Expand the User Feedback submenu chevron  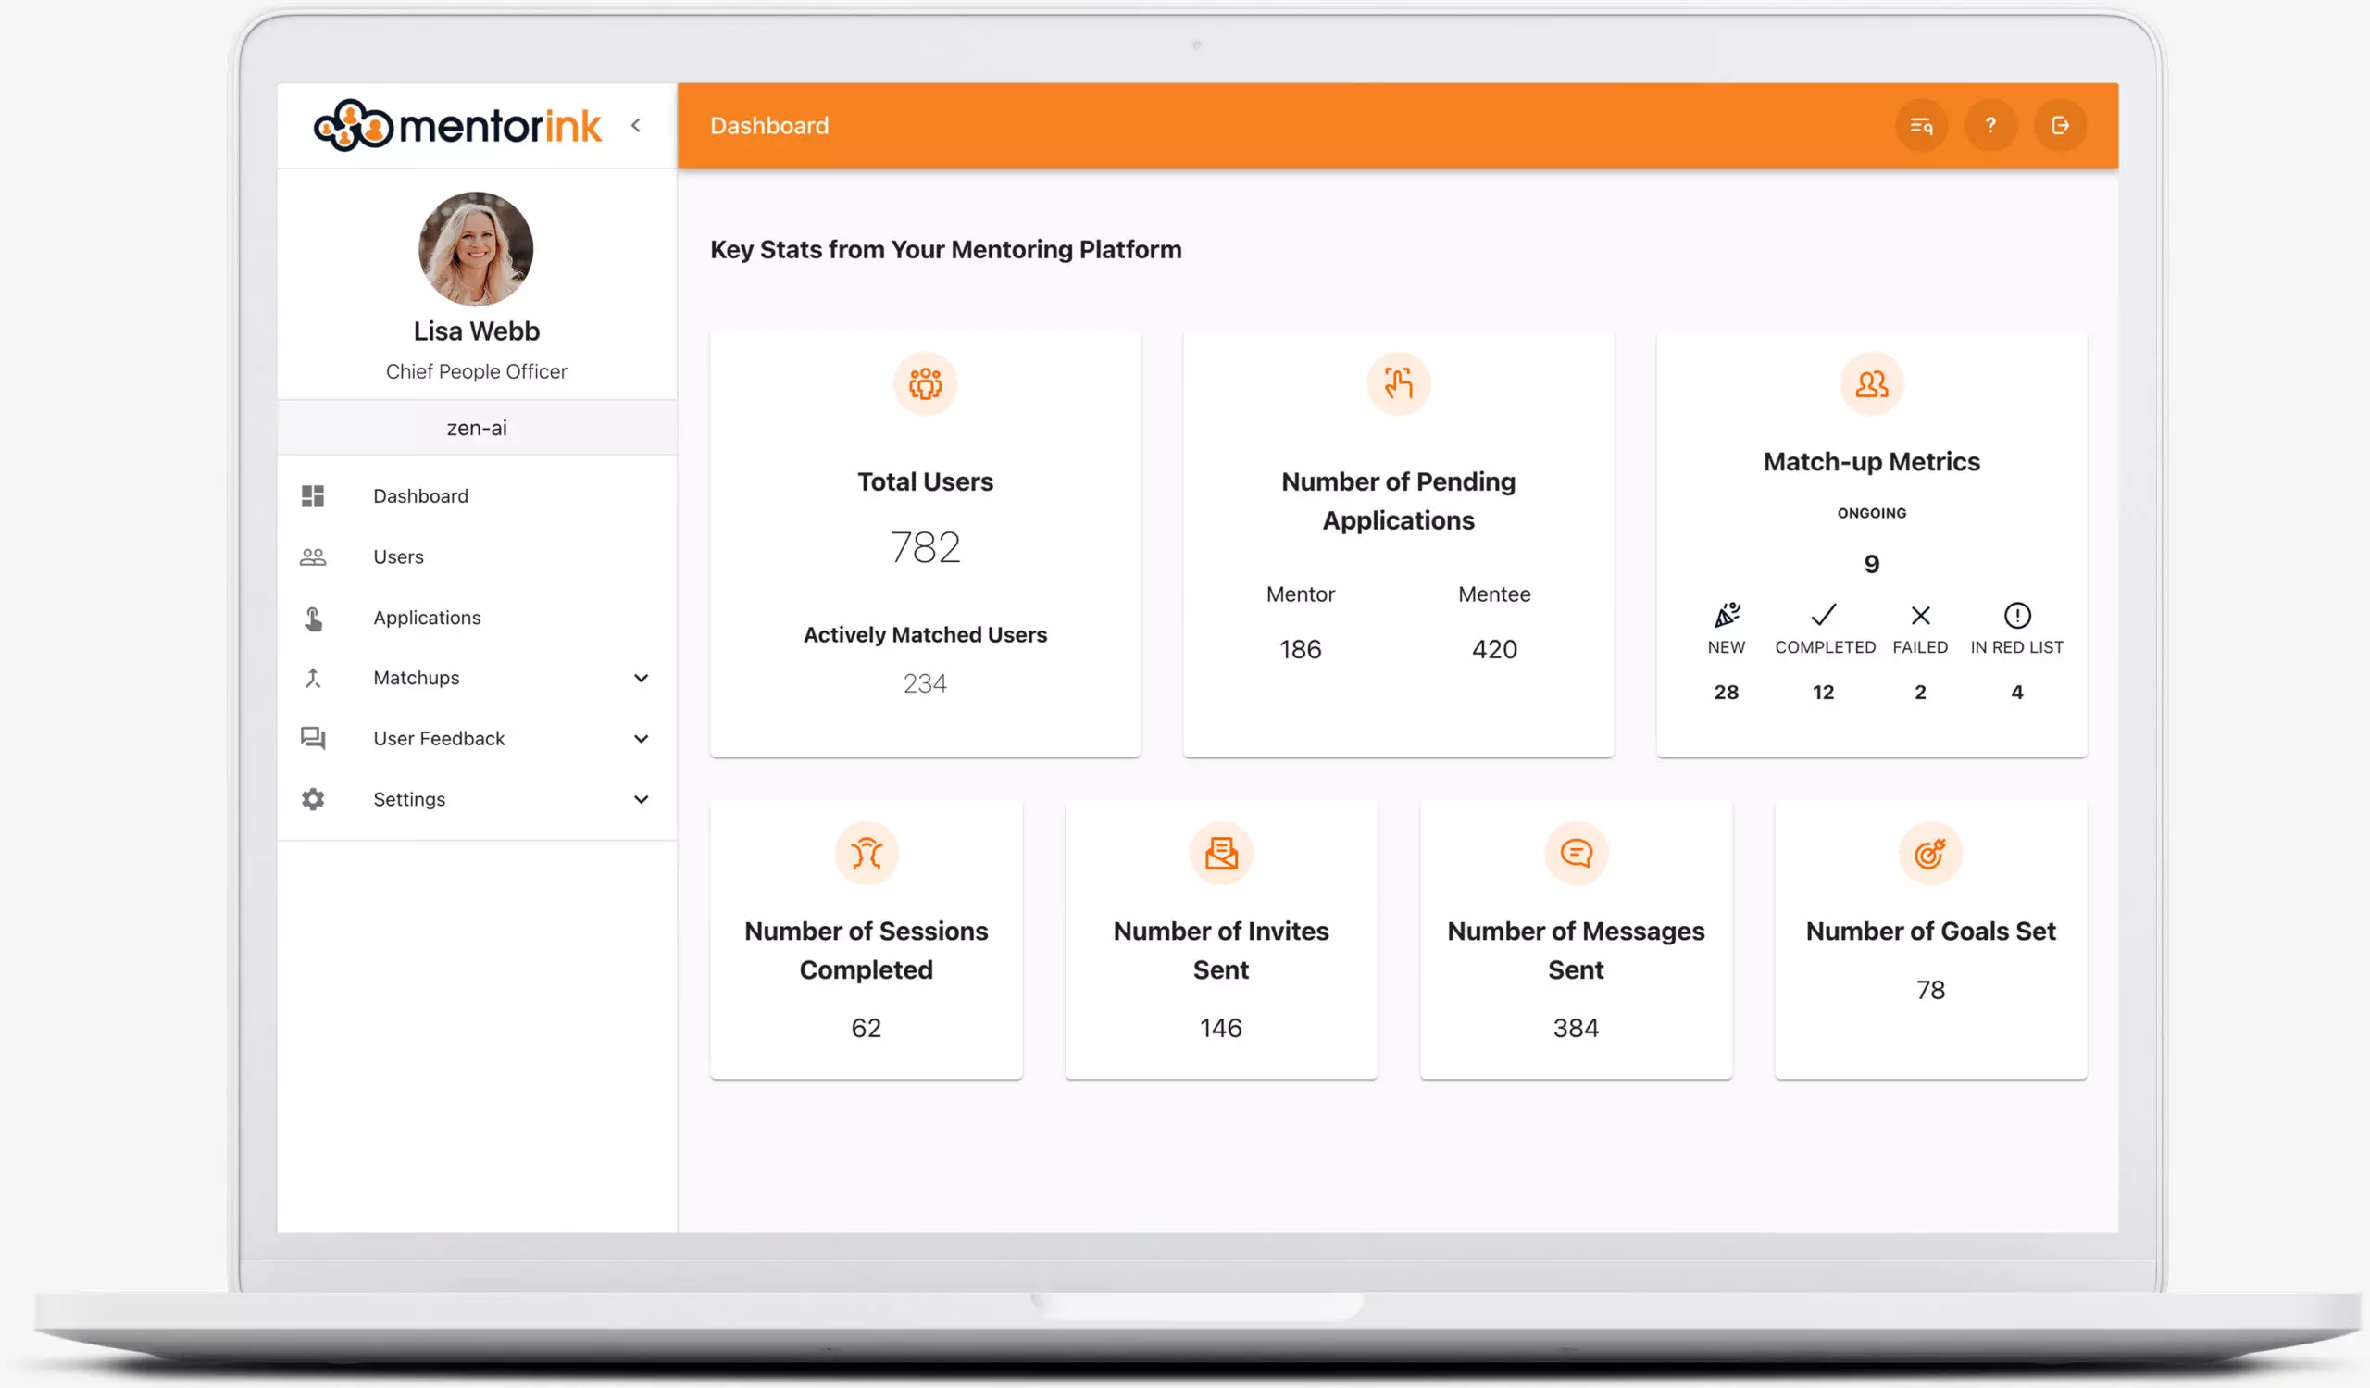pos(641,739)
